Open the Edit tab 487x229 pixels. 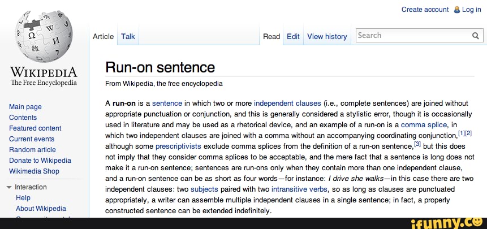pos(293,37)
